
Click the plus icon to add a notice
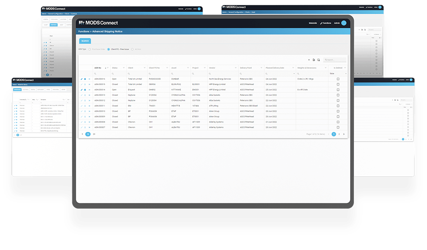(309, 60)
